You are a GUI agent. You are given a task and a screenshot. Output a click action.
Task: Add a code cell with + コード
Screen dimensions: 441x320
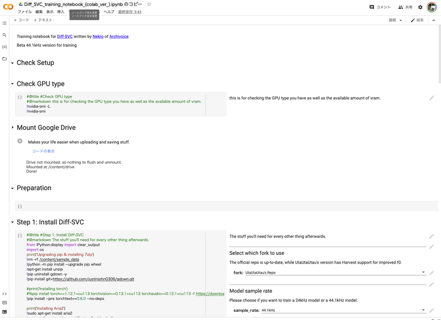click(21, 20)
